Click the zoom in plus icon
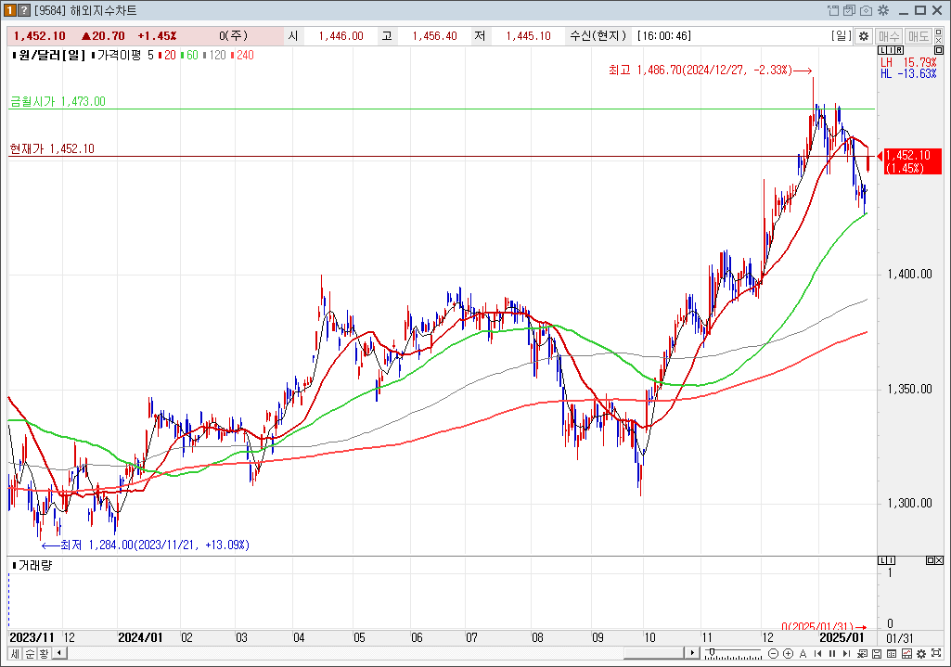Viewport: 951px width, 667px height. [788, 654]
